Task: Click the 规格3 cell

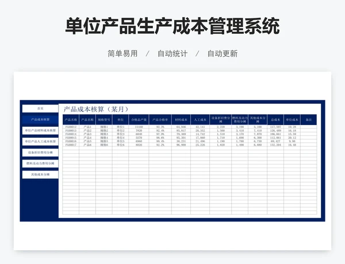Action: [x=104, y=134]
